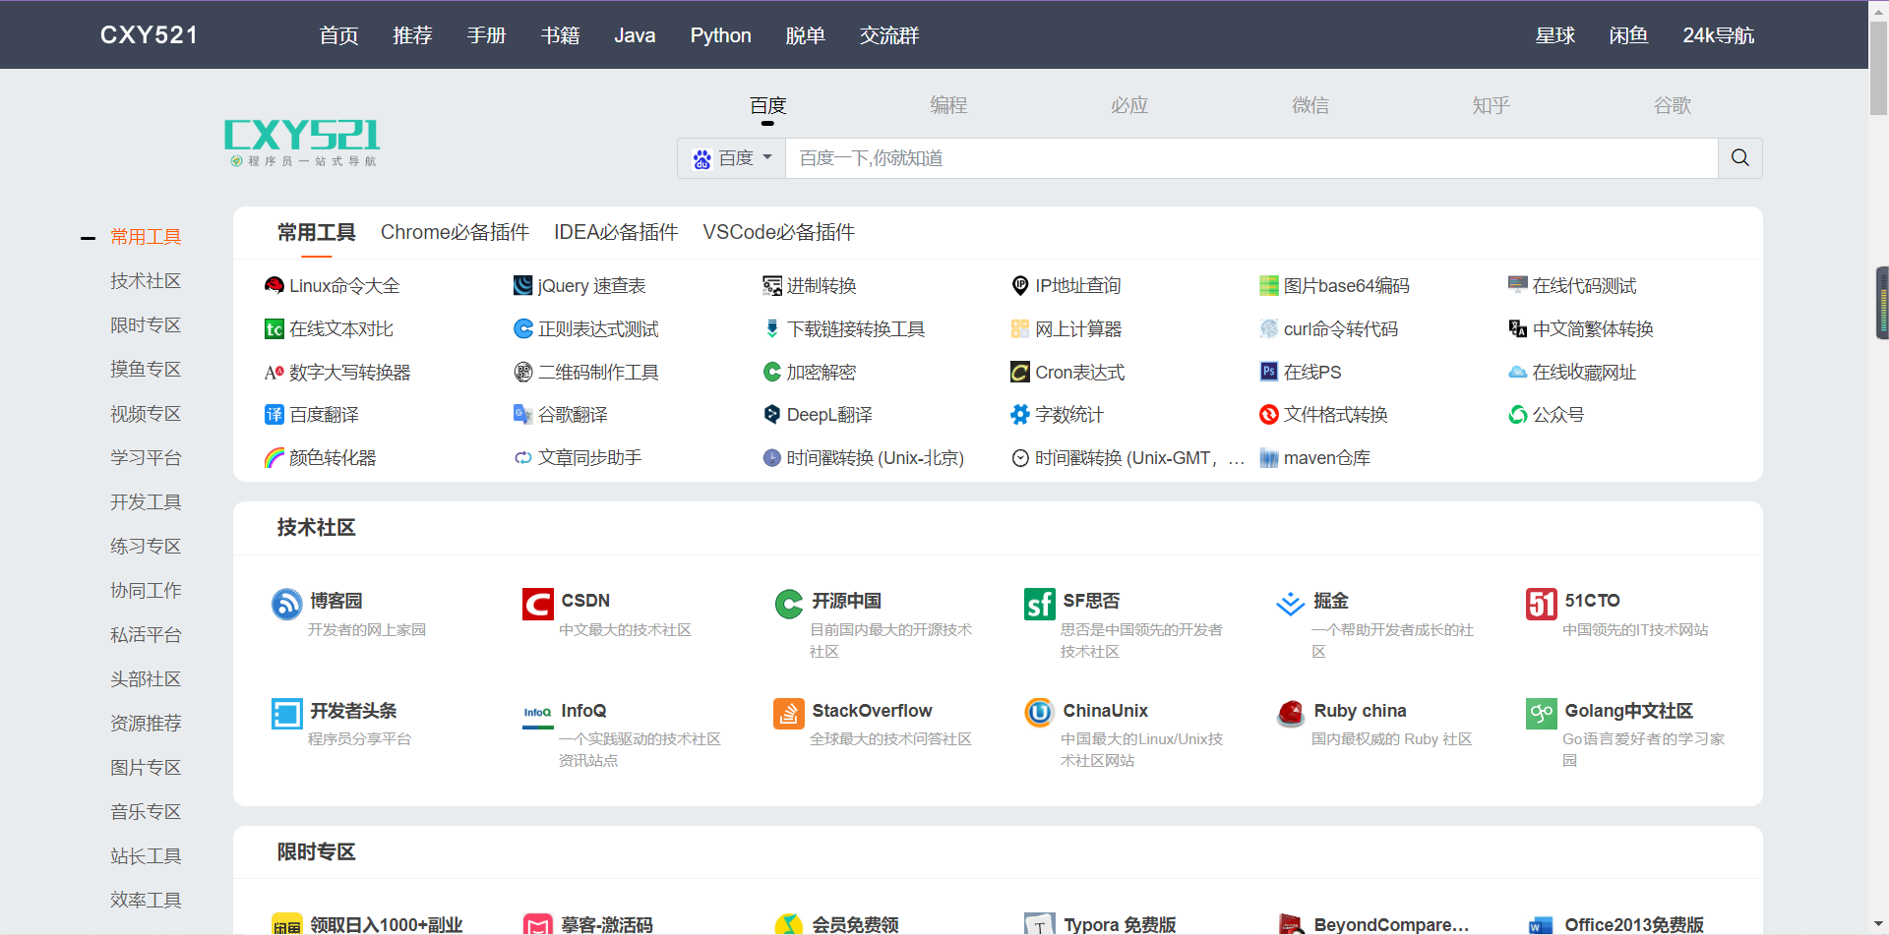The width and height of the screenshot is (1889, 935).
Task: Click the 开源中国 green logo icon
Action: (789, 604)
